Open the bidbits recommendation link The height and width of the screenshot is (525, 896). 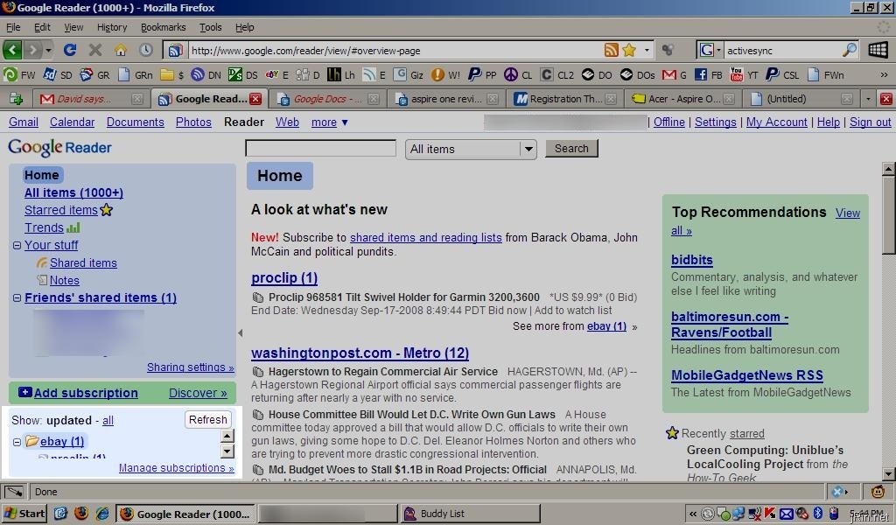pos(692,260)
